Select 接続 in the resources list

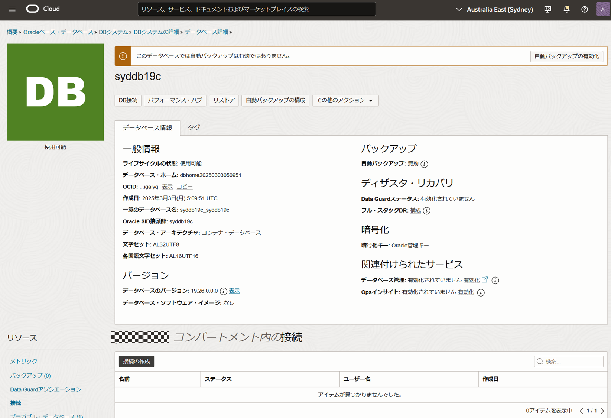[x=16, y=403]
